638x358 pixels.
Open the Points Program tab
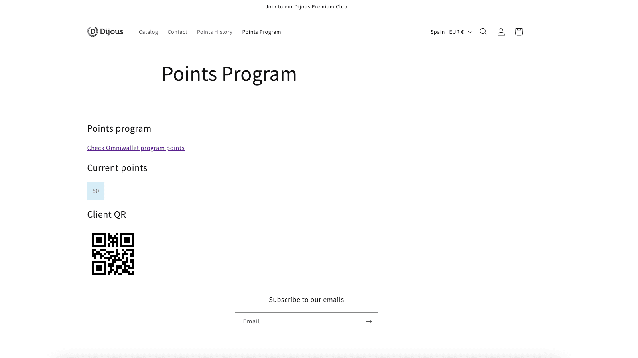[x=261, y=32]
